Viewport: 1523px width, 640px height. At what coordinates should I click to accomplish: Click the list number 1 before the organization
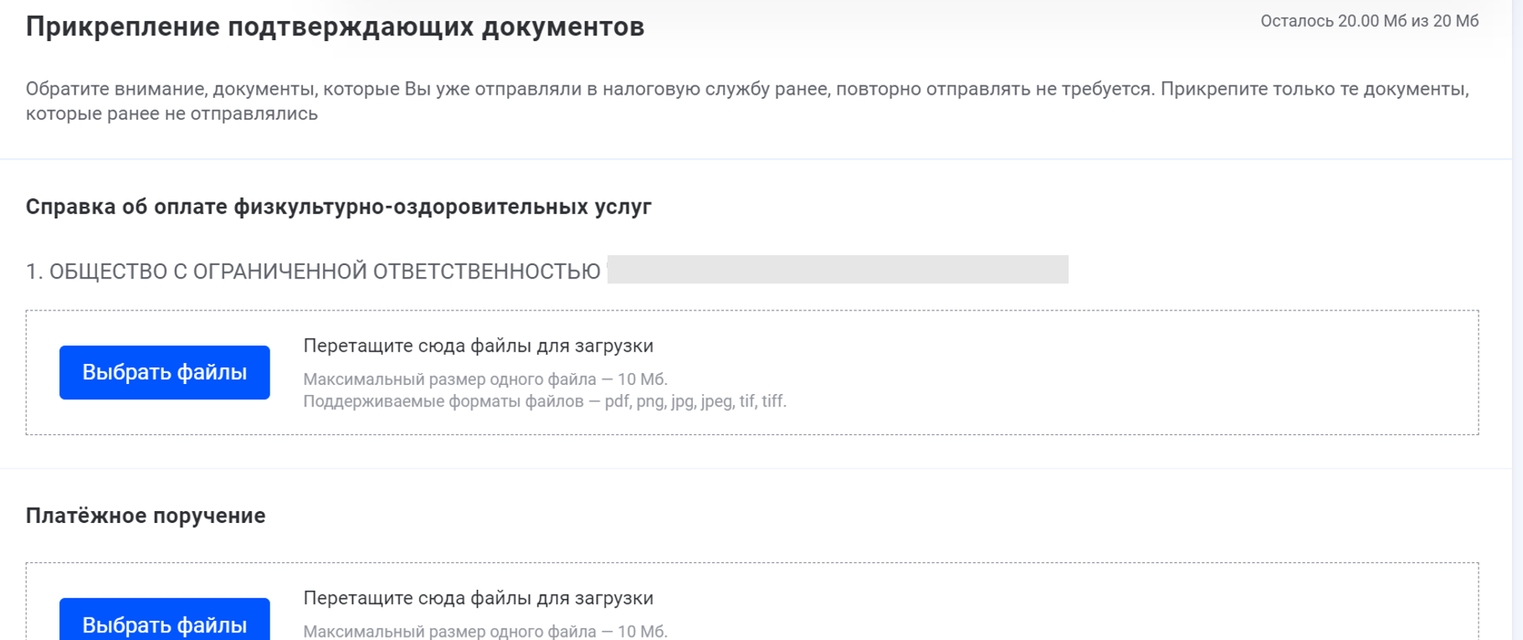click(x=32, y=272)
